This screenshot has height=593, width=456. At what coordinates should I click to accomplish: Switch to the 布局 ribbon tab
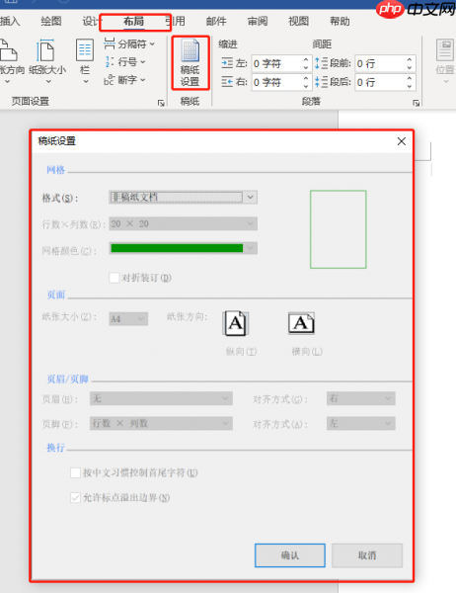(133, 21)
